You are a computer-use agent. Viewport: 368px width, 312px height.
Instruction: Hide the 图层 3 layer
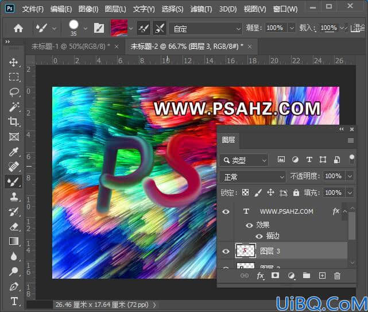coord(226,251)
